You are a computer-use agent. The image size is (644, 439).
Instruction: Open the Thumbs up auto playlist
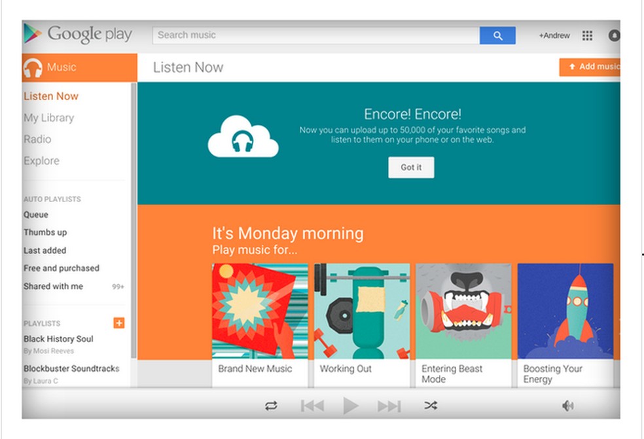(x=45, y=232)
